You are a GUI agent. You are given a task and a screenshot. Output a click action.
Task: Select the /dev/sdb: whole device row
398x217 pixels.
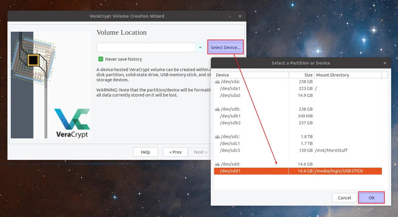(298, 109)
